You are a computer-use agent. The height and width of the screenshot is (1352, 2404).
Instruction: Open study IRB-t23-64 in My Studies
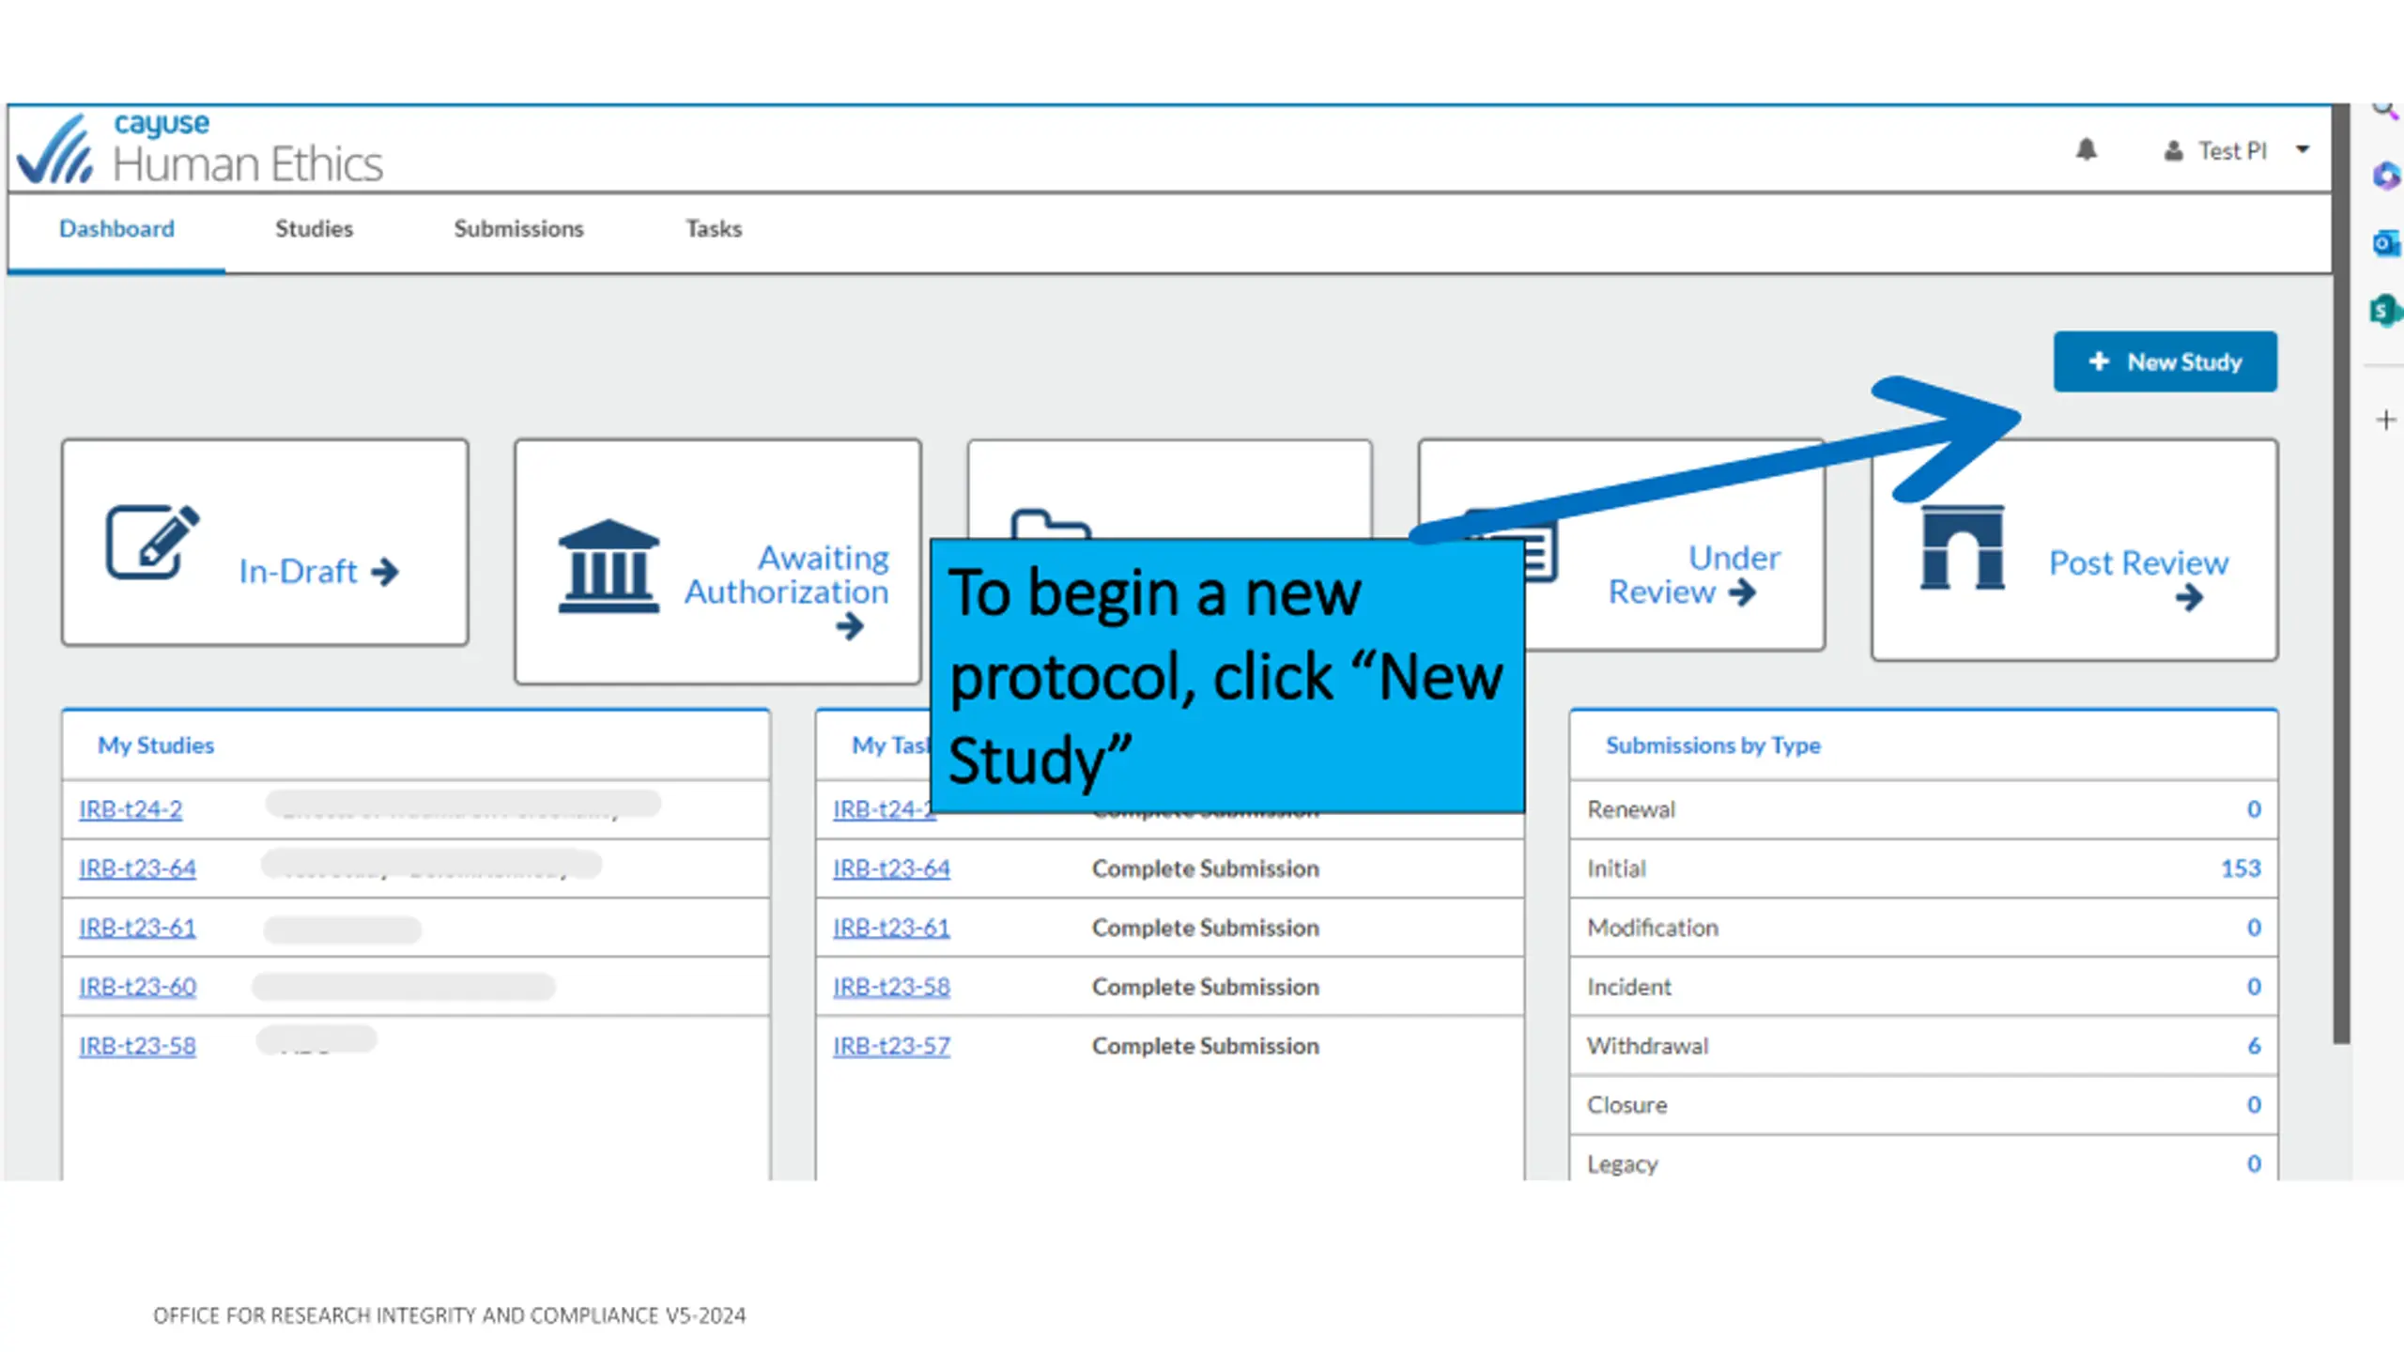[137, 868]
